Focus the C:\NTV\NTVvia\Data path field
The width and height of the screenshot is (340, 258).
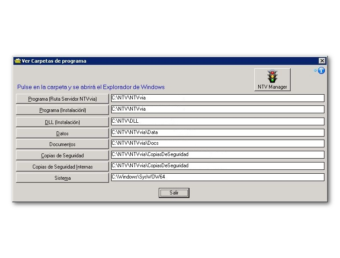coord(217,133)
